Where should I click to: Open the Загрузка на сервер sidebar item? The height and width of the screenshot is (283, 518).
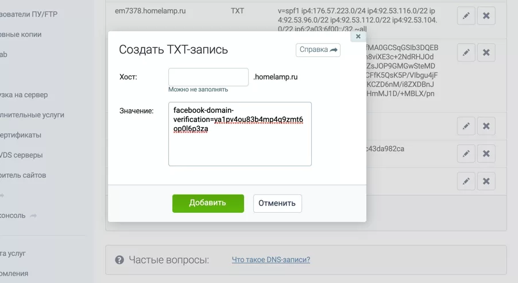(24, 95)
